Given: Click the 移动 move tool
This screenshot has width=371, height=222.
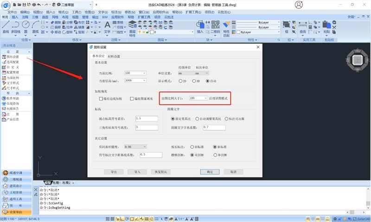Looking at the screenshot, I should coord(56,32).
